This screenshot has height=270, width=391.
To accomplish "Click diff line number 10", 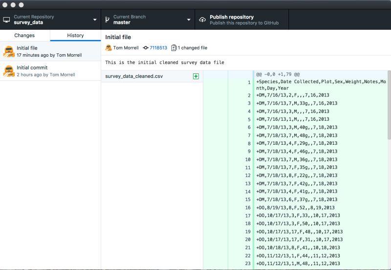I will pyautogui.click(x=248, y=159).
